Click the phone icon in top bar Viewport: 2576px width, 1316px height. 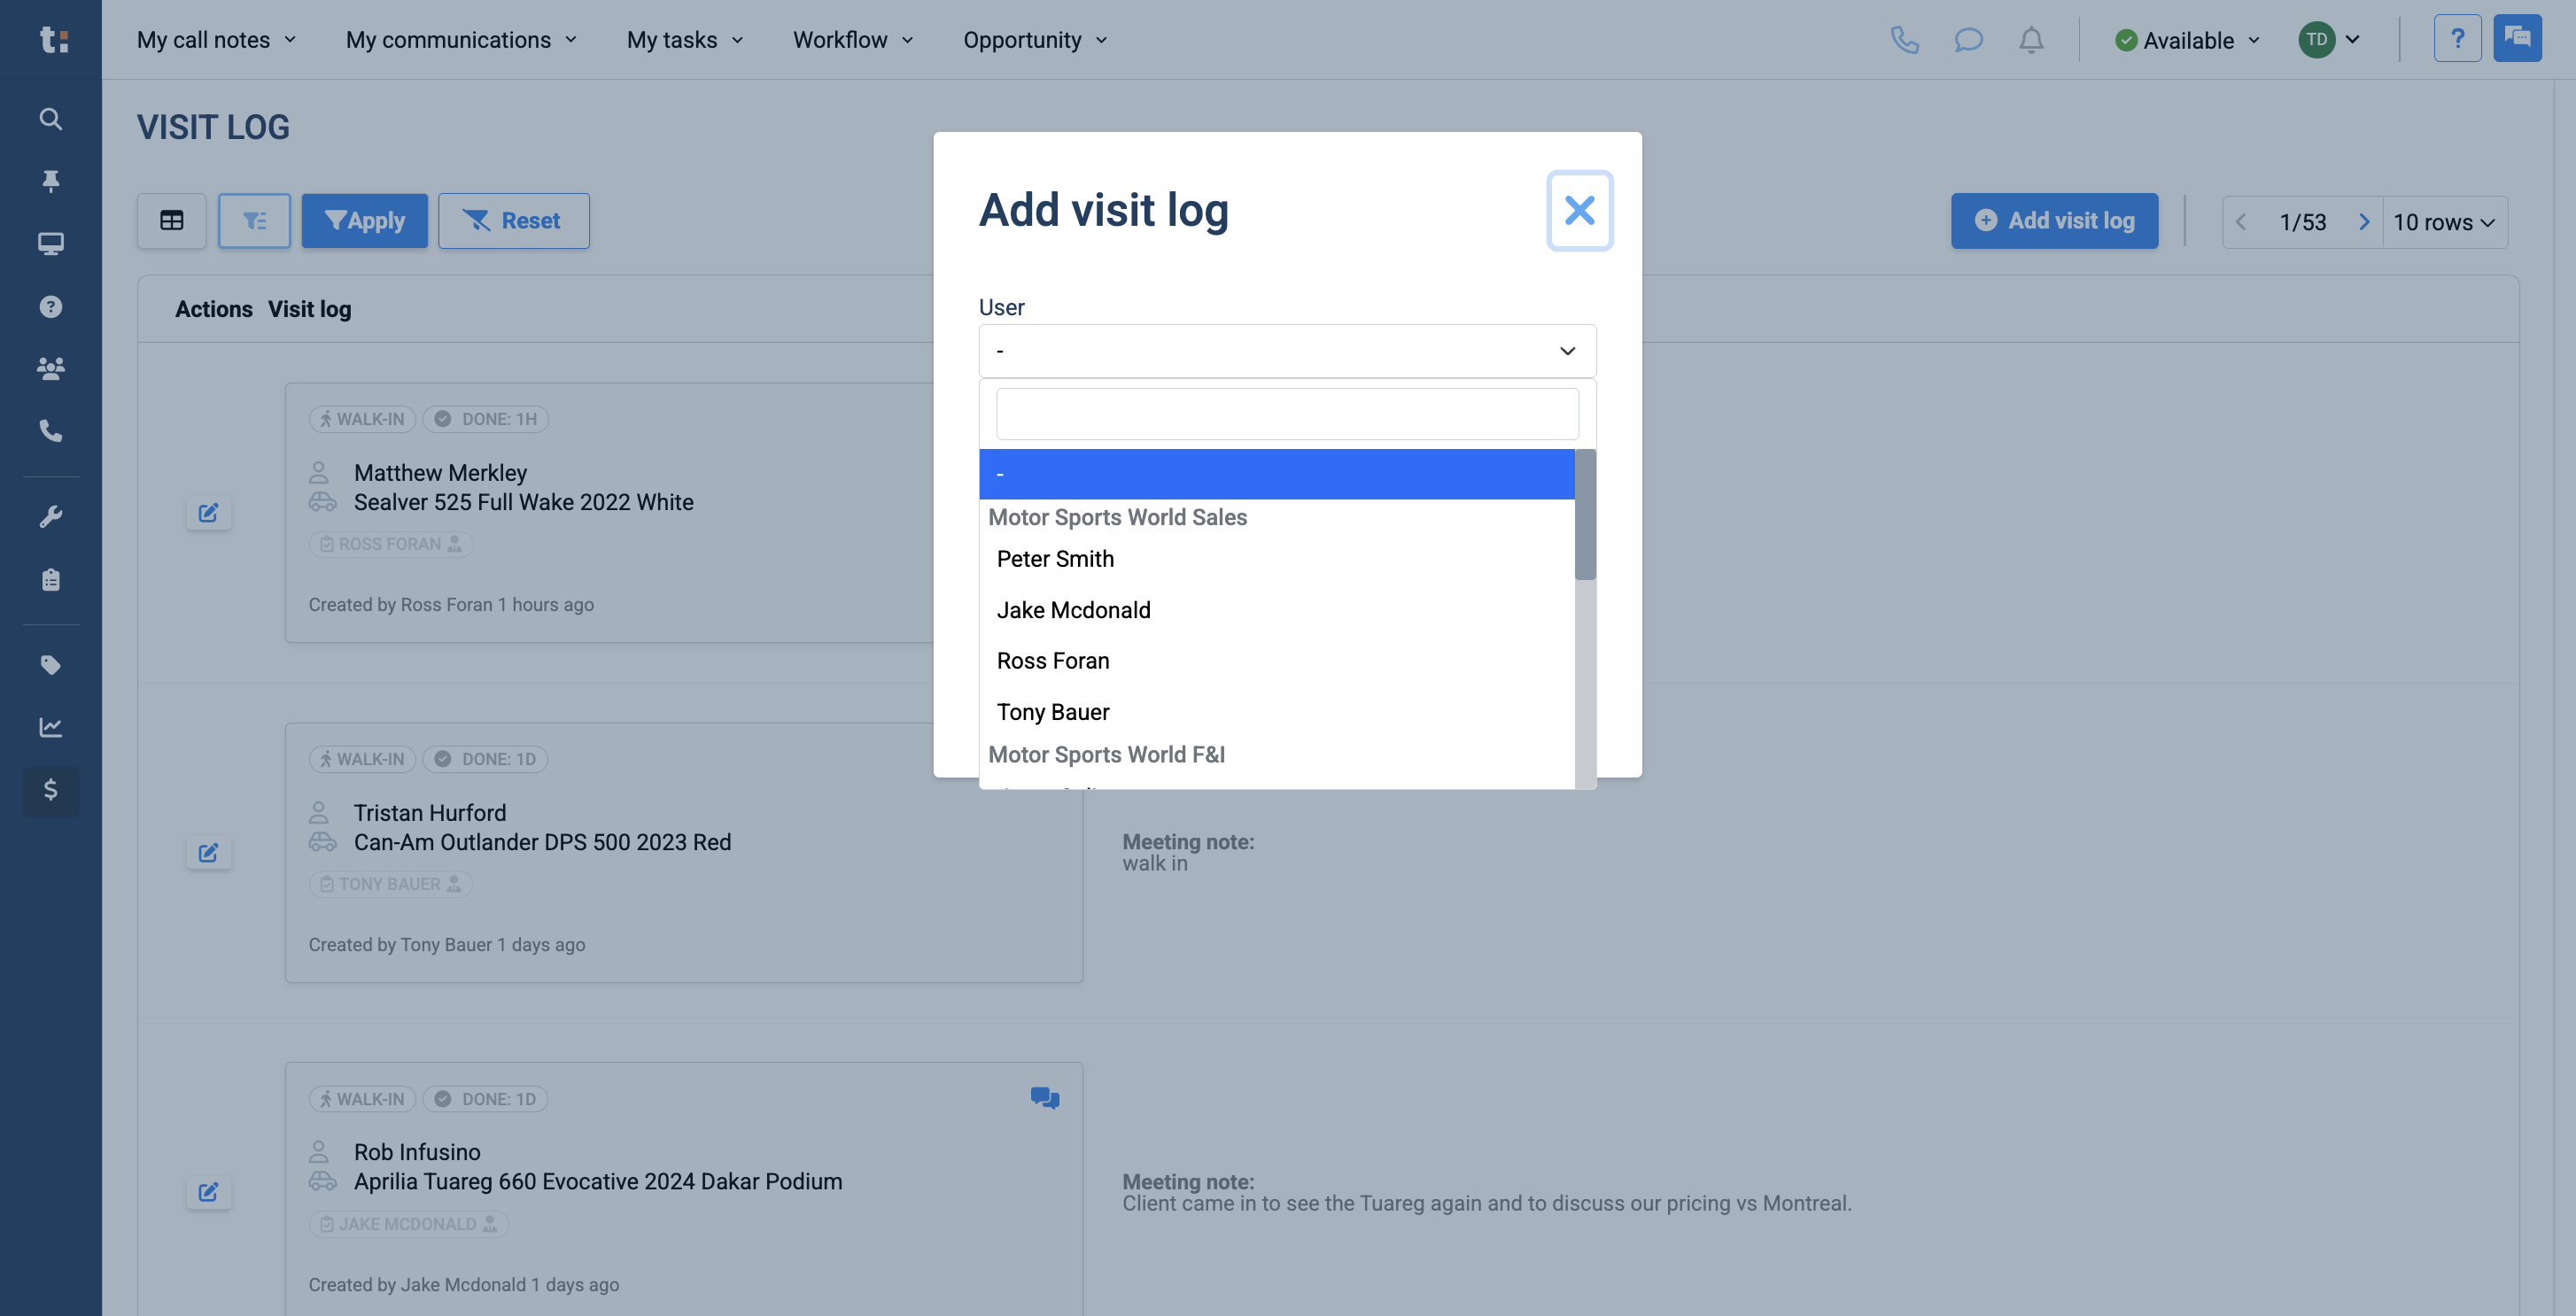[1904, 40]
